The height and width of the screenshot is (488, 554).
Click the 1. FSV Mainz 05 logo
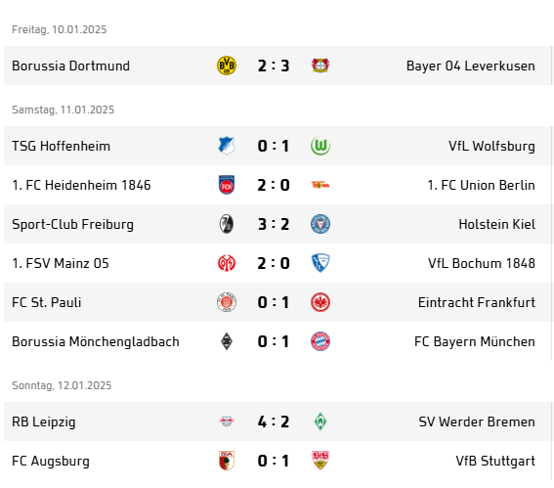pos(227,263)
